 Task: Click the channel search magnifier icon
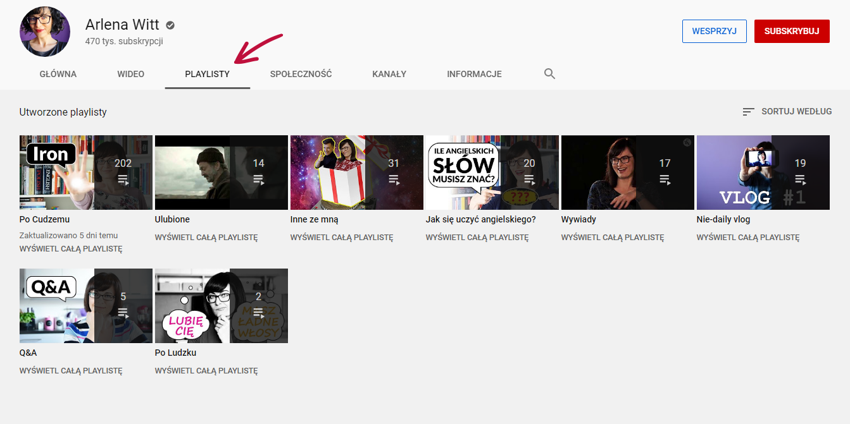coord(549,74)
